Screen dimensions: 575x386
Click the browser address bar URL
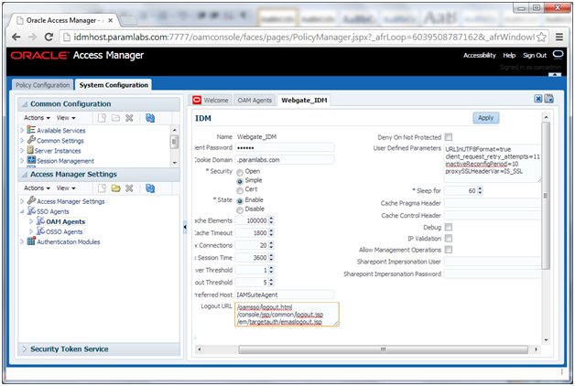coord(304,37)
